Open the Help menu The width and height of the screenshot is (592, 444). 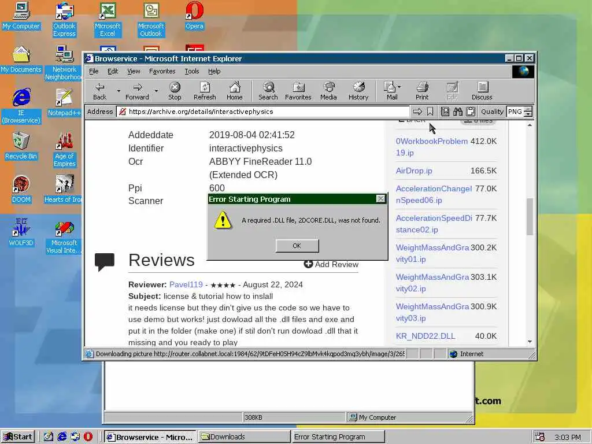[x=214, y=71]
